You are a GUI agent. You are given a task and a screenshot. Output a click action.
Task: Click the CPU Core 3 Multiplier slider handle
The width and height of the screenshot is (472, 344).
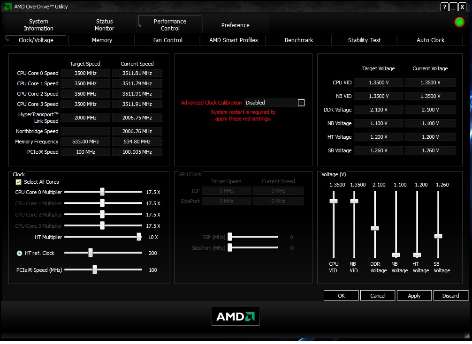102,225
